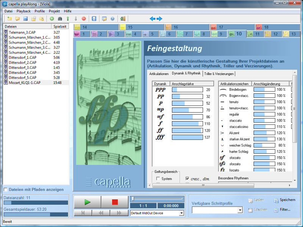Adjust the mf Anschlagstärke bar
303x227 pixels.
(187, 117)
